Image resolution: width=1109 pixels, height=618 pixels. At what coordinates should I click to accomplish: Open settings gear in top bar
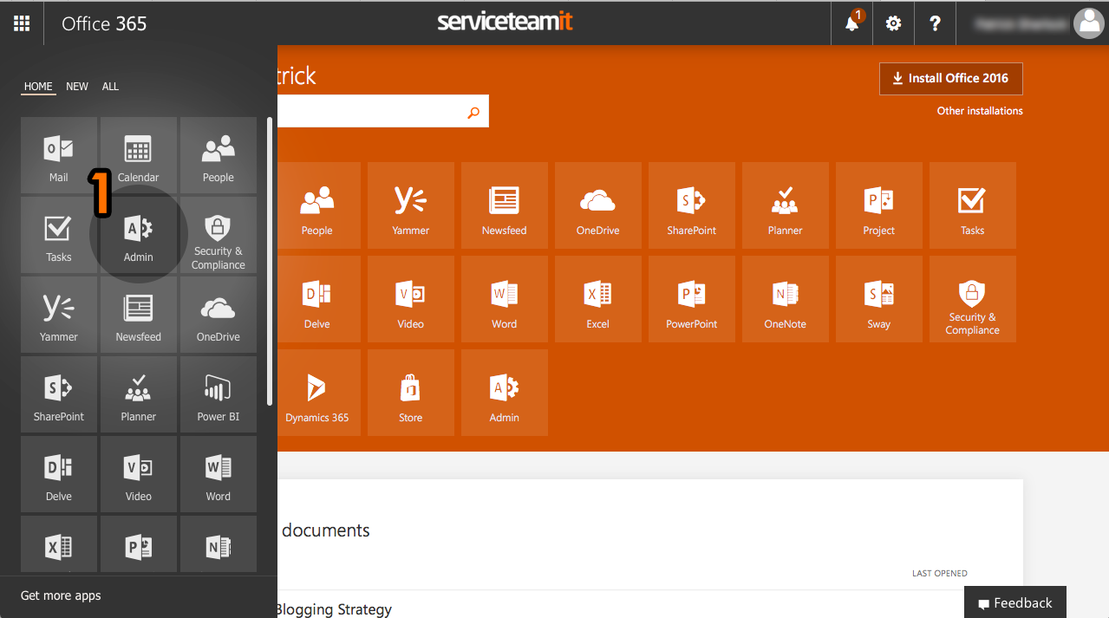click(x=893, y=23)
